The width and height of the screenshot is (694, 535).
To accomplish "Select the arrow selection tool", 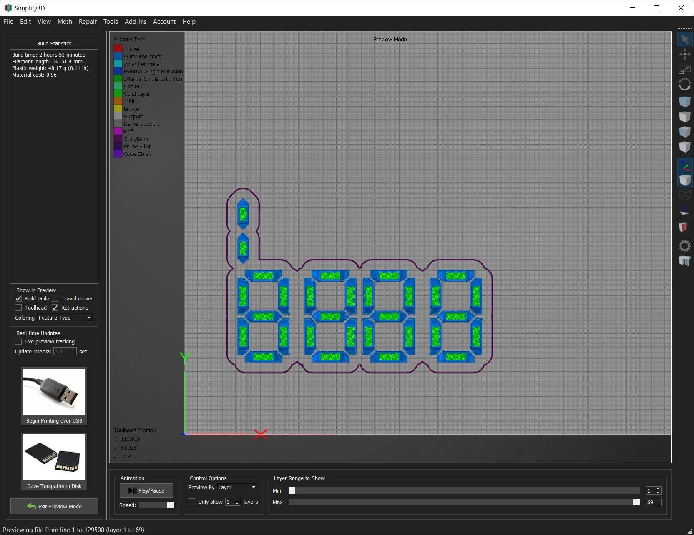I will [x=684, y=40].
